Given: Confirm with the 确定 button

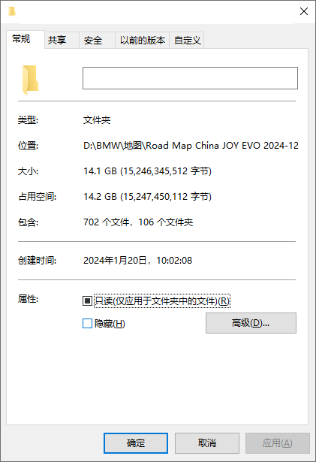Looking at the screenshot, I should pyautogui.click(x=136, y=443).
